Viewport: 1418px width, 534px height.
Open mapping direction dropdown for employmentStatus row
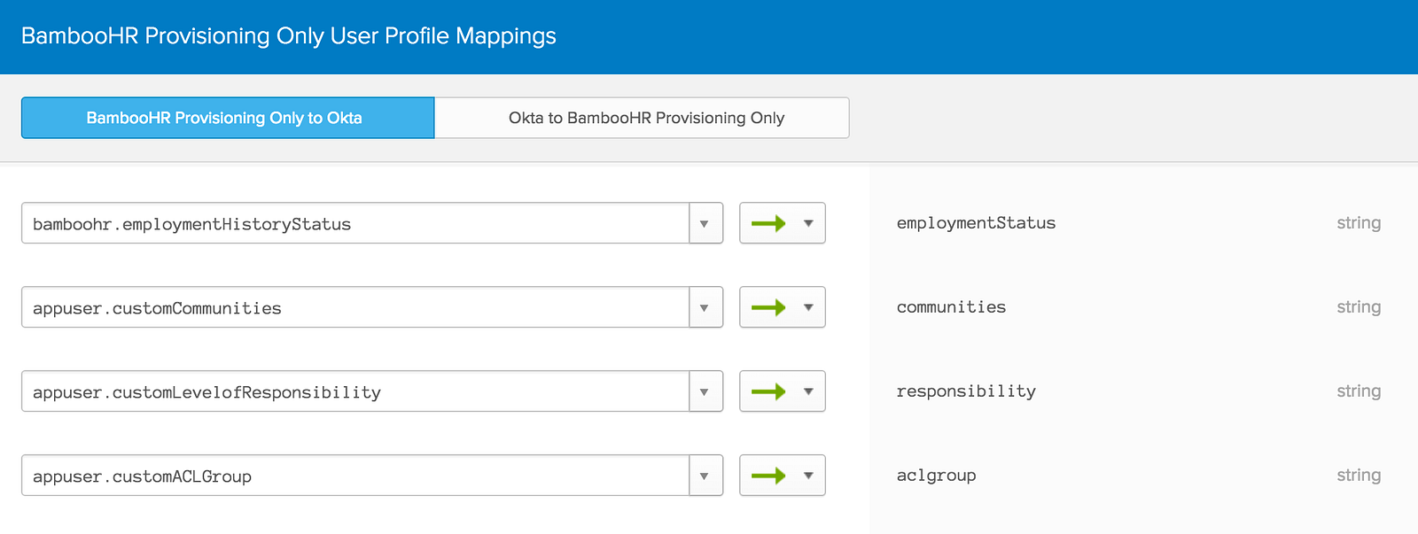808,223
